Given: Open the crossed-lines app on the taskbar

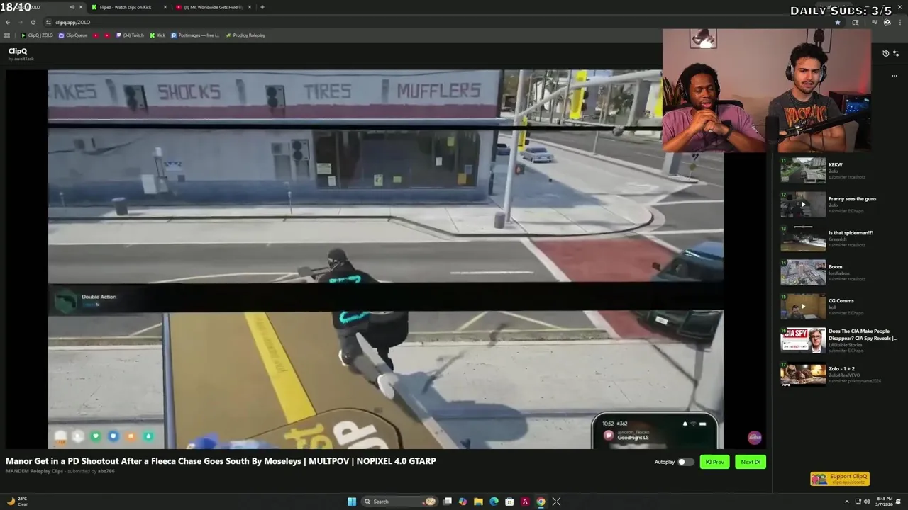Looking at the screenshot, I should click(556, 501).
